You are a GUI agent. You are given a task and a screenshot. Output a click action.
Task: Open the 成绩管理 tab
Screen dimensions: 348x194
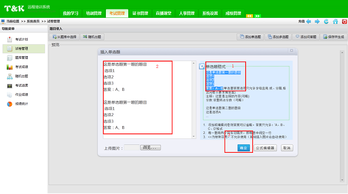click(x=233, y=13)
